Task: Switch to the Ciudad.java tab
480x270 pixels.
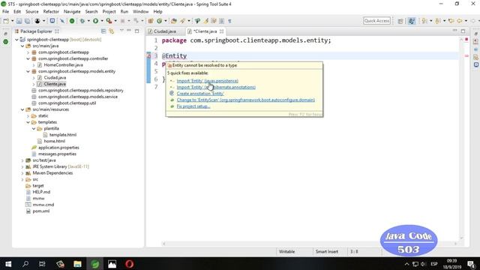Action: [165, 31]
